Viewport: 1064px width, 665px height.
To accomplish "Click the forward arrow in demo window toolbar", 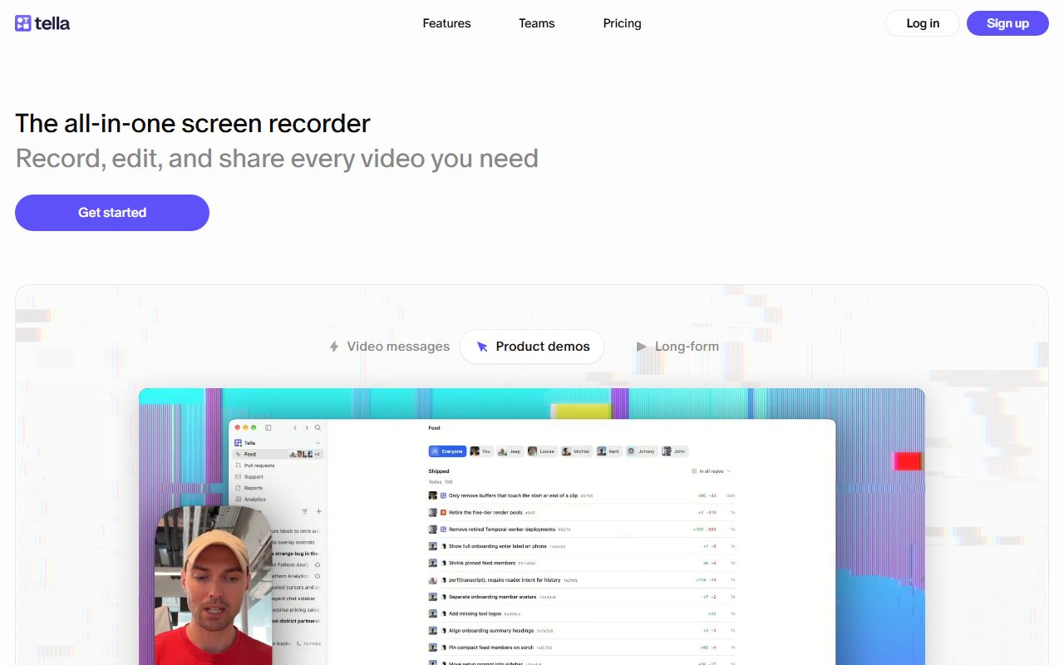I will (307, 427).
